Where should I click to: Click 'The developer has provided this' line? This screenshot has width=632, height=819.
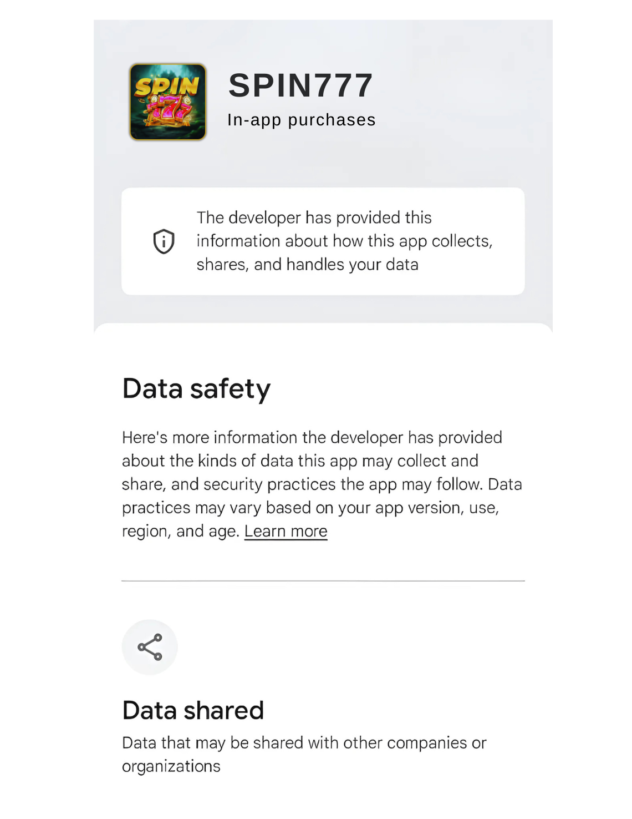click(314, 218)
